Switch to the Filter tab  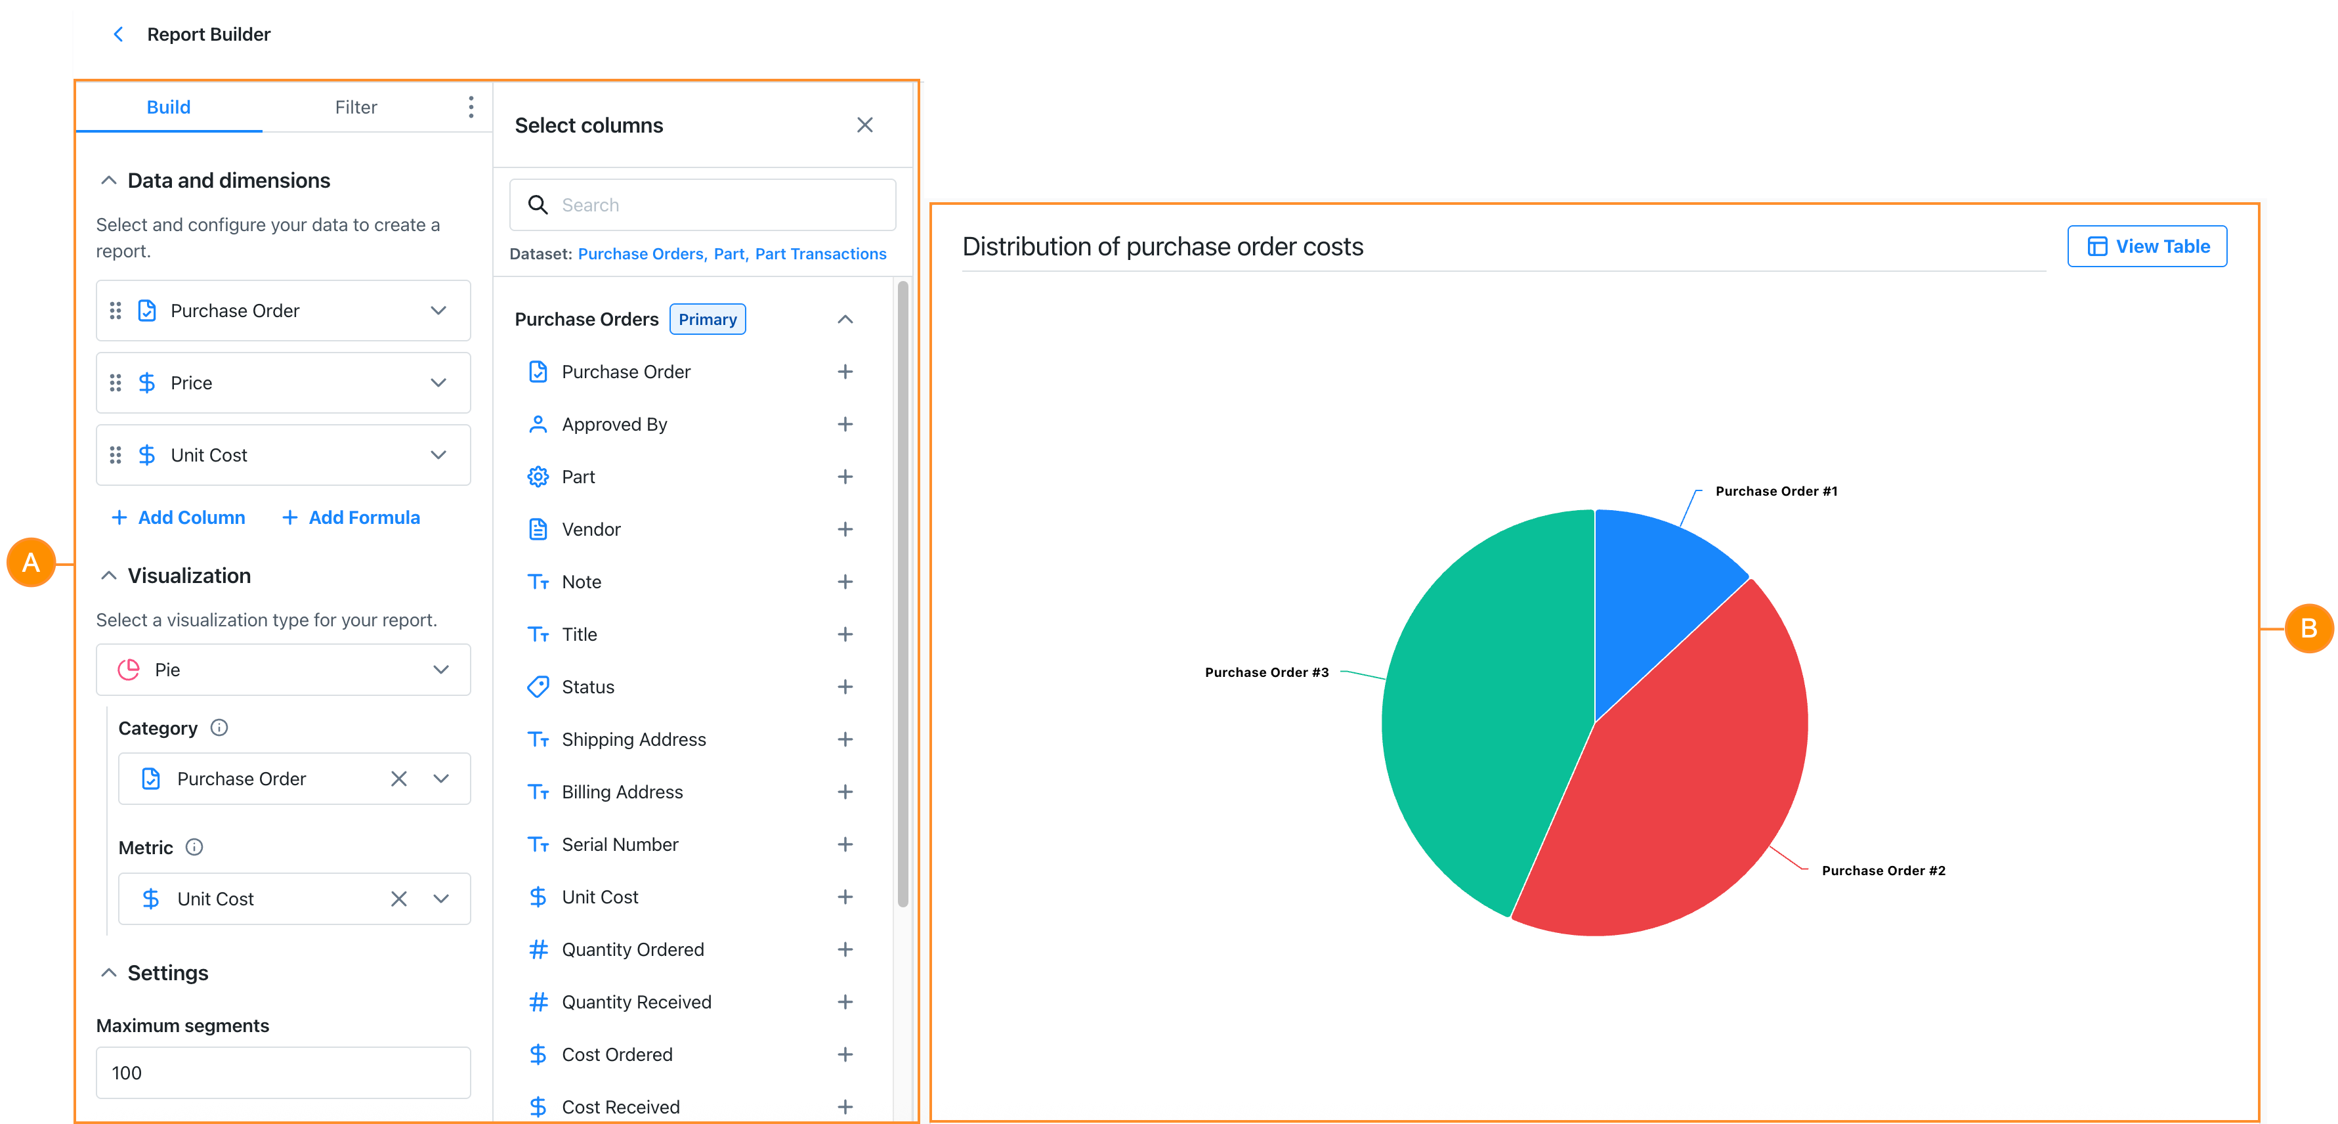[x=356, y=106]
